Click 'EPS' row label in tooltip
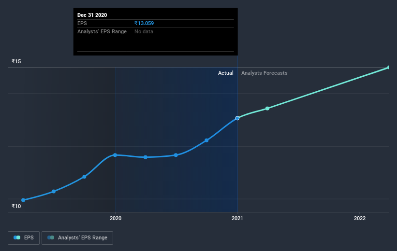 coord(82,23)
